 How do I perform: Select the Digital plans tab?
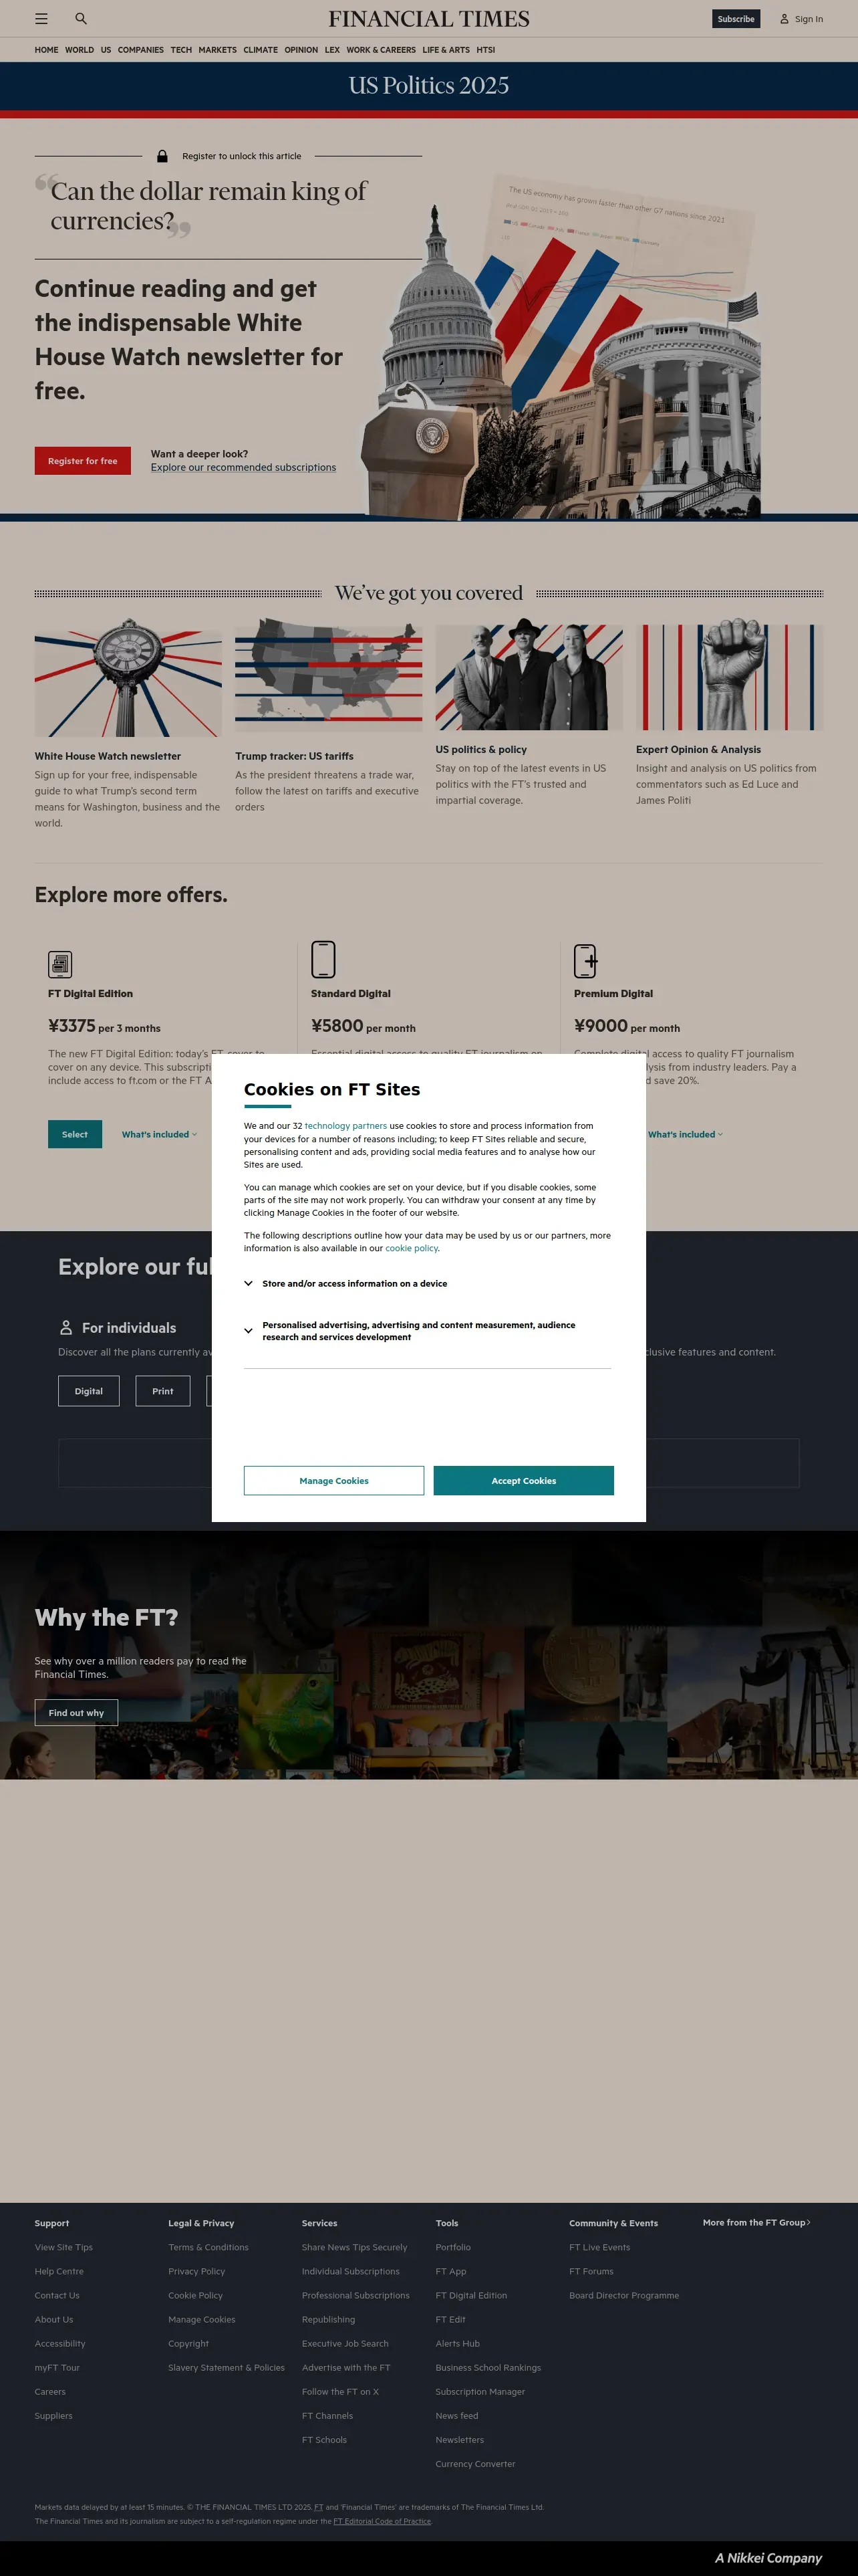89,1391
